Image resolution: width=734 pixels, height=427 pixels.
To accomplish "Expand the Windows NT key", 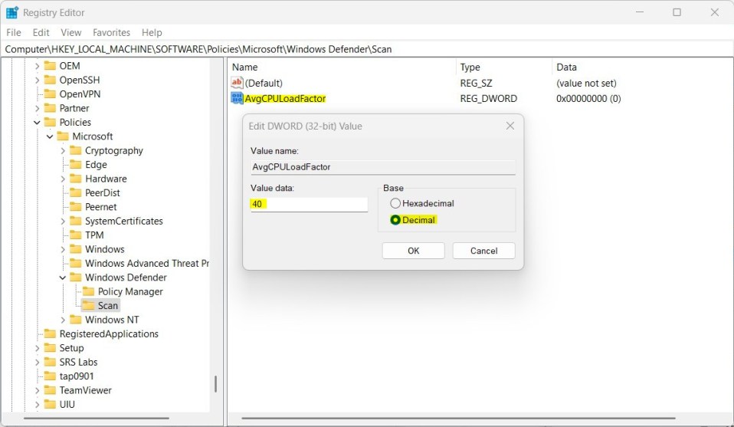I will click(63, 320).
